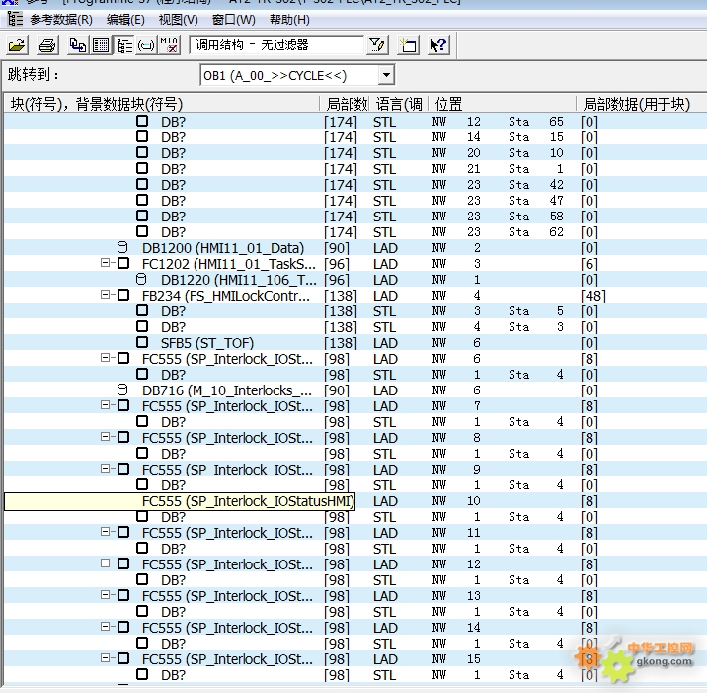The height and width of the screenshot is (693, 707).
Task: Click the FB234 block icon
Action: (123, 295)
